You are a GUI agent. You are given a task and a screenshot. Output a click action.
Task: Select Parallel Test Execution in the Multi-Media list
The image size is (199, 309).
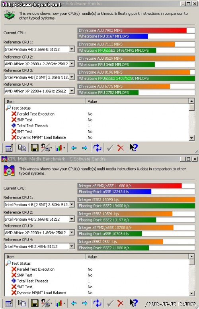pyautogui.click(x=35, y=269)
